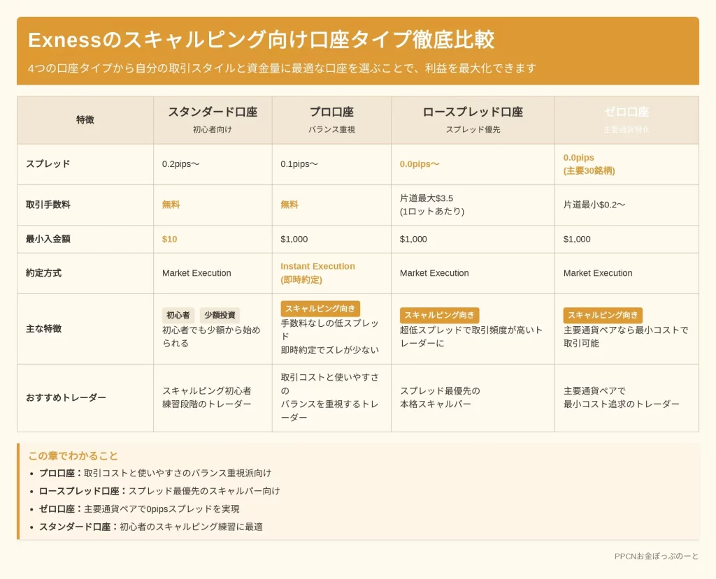Click the "初心者向け" subheading under スタンダード口座
The width and height of the screenshot is (716, 579).
213,130
